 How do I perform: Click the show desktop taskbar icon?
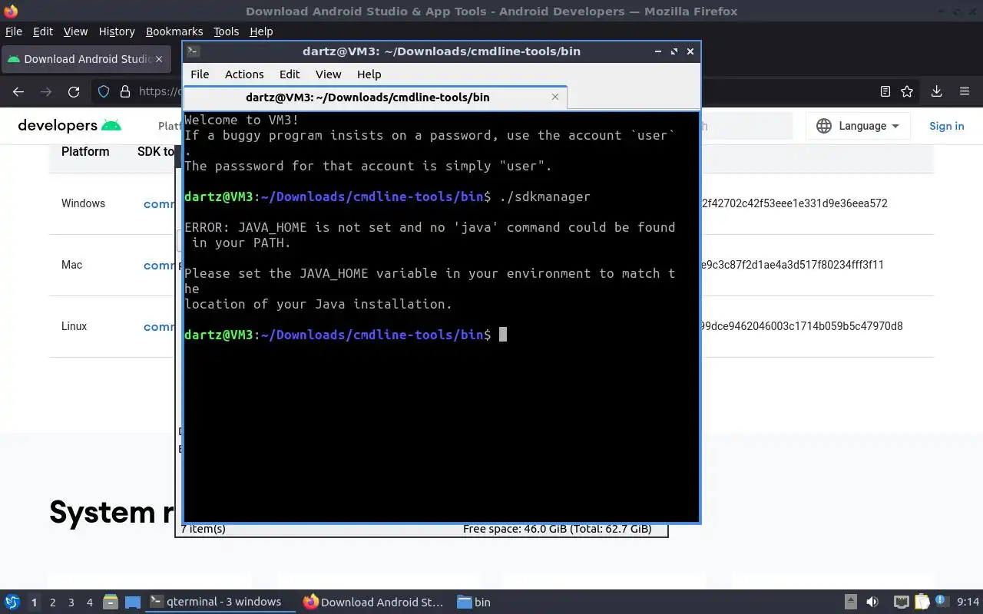(x=133, y=602)
